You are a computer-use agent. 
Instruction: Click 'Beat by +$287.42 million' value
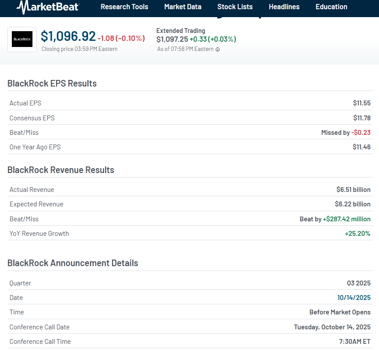[335, 219]
